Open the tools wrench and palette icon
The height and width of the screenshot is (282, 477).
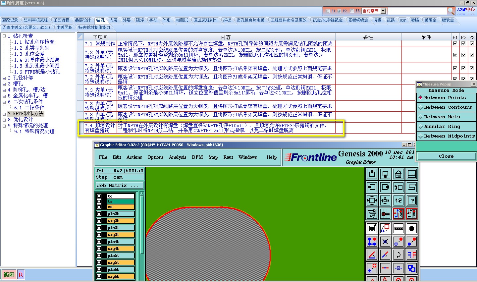[372, 214]
